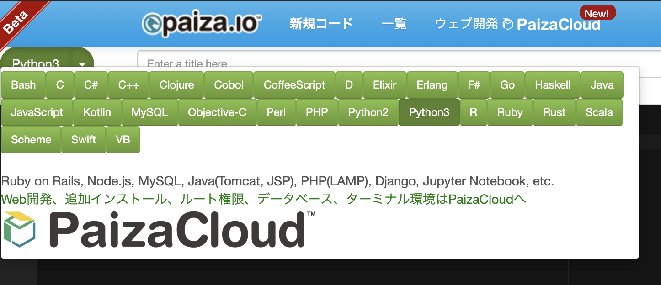
Task: Pick Kotlin language
Action: 97,112
